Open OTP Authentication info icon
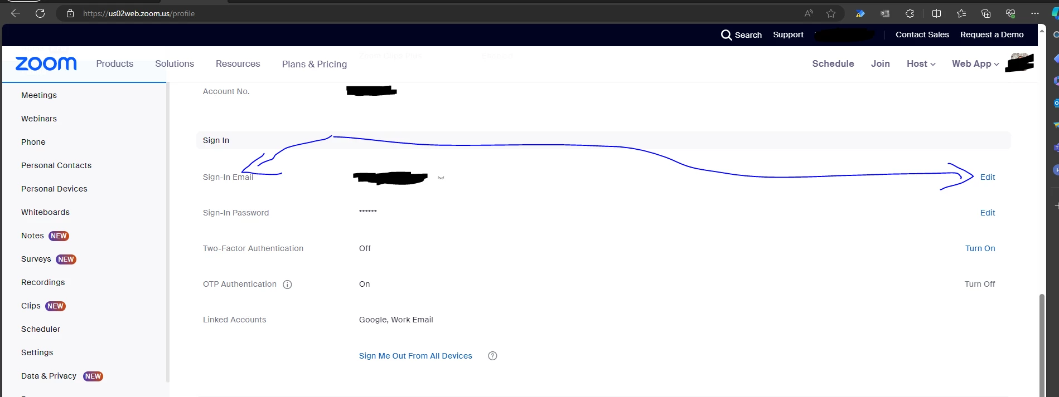The width and height of the screenshot is (1059, 397). pyautogui.click(x=287, y=285)
